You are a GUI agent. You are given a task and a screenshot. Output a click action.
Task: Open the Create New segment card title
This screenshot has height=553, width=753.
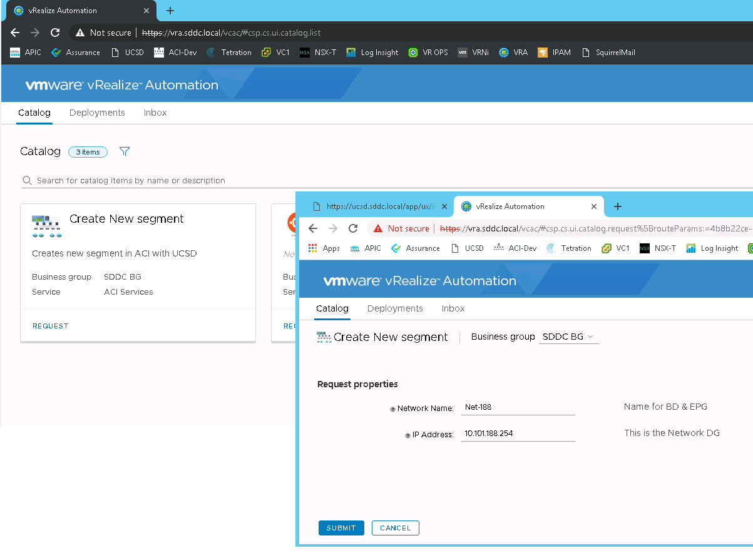coord(126,219)
